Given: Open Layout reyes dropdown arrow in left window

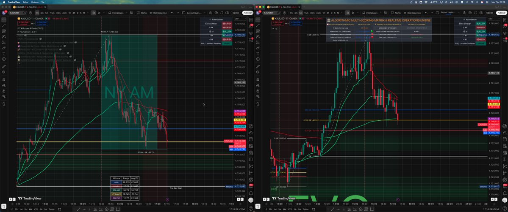Looking at the screenshot, I should tap(204, 13).
